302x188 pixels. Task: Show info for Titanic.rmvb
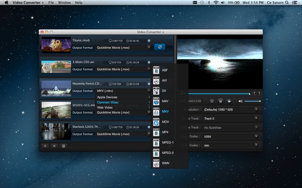click(149, 41)
